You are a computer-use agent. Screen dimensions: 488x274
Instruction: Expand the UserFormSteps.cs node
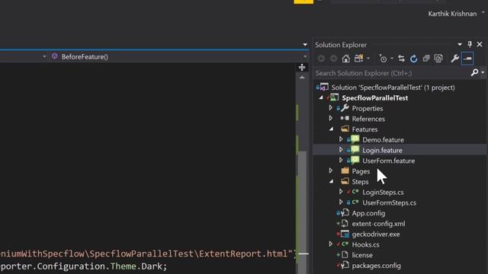tap(341, 202)
